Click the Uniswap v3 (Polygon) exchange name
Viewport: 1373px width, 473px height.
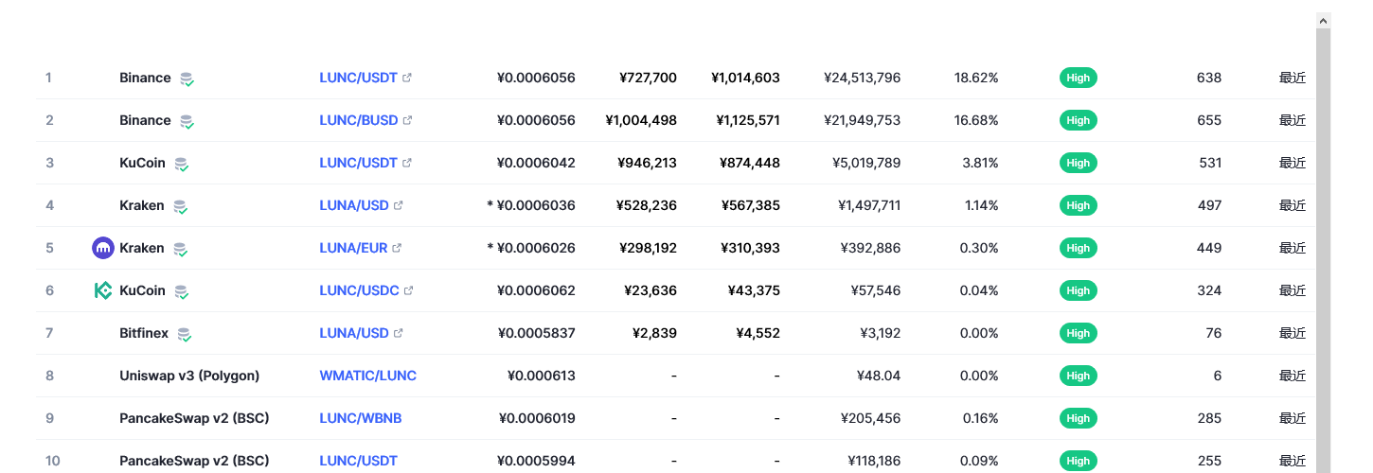coord(189,376)
